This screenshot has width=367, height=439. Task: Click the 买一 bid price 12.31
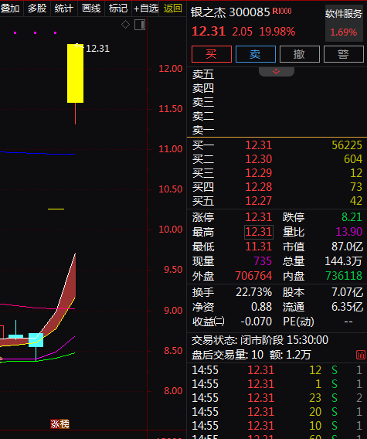point(259,145)
